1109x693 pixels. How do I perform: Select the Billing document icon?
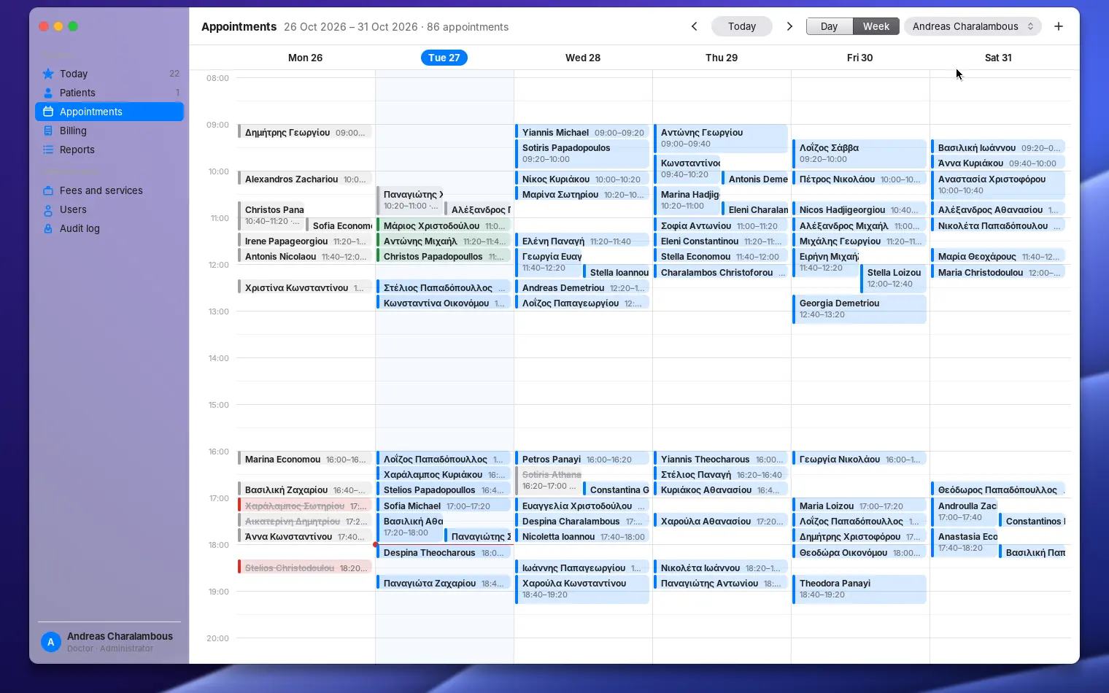point(48,131)
